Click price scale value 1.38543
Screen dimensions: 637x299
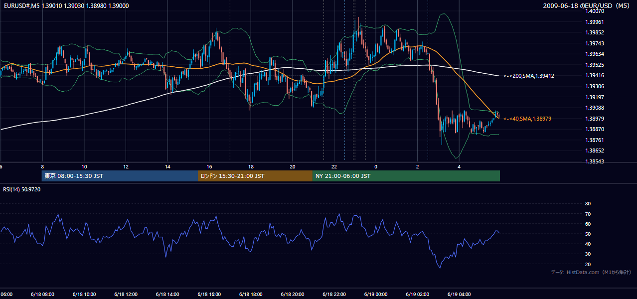coord(595,161)
